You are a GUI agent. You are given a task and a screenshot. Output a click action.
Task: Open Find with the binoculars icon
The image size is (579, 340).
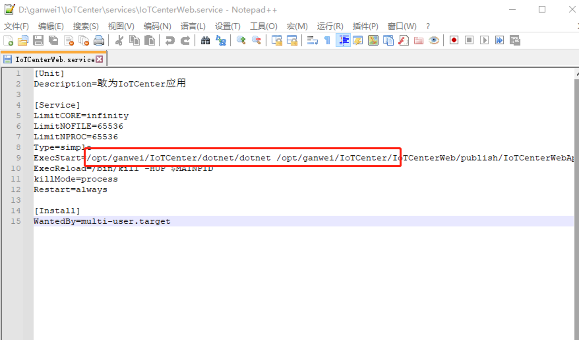click(x=205, y=40)
